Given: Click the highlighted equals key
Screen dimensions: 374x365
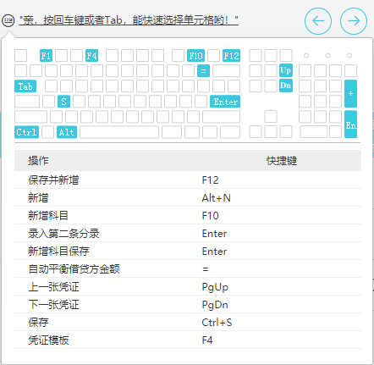Looking at the screenshot, I should point(203,71).
